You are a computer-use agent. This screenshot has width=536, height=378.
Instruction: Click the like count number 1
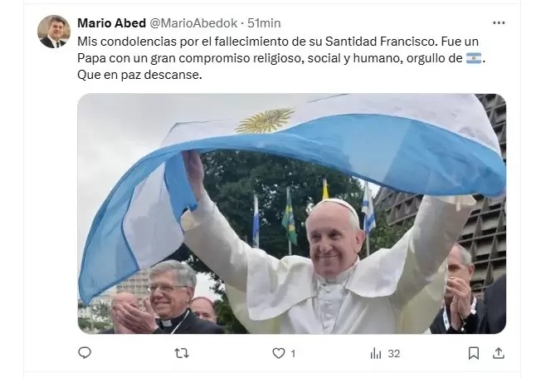point(293,353)
